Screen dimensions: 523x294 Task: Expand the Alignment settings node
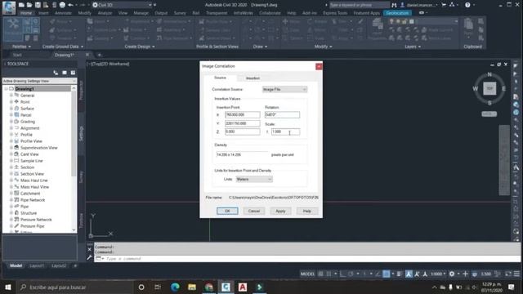tap(11, 128)
